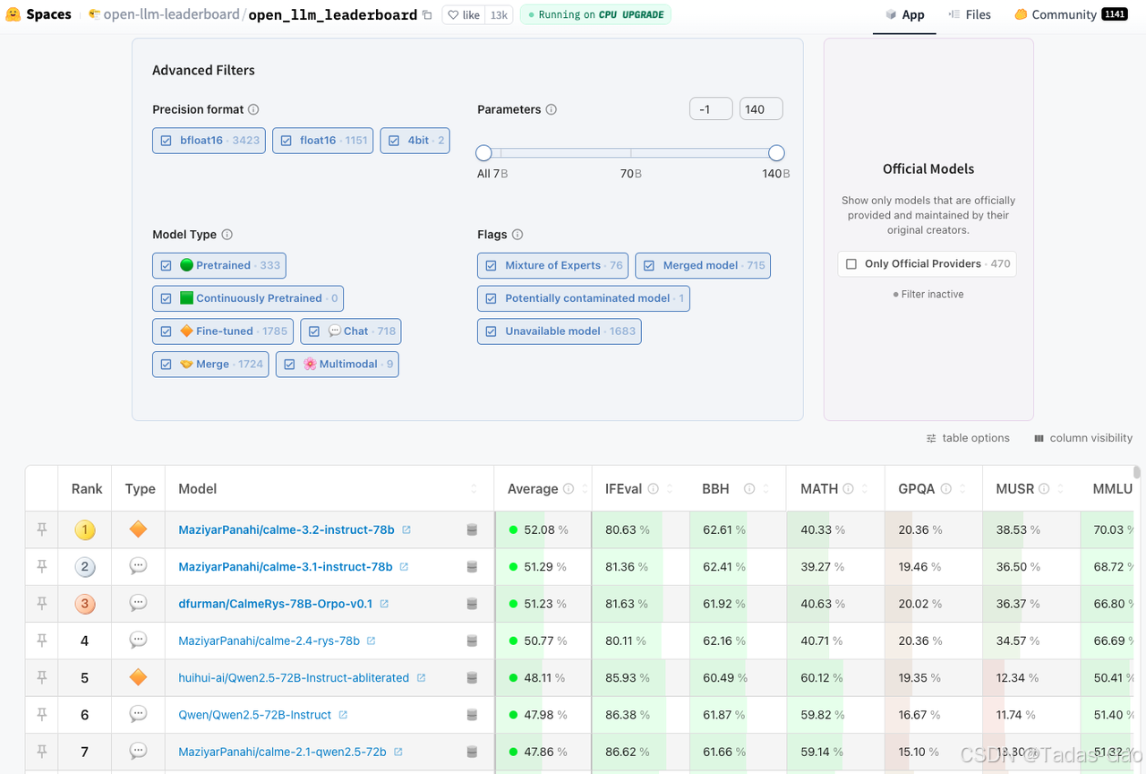The image size is (1146, 774).
Task: Open the Files tab
Action: [x=969, y=14]
